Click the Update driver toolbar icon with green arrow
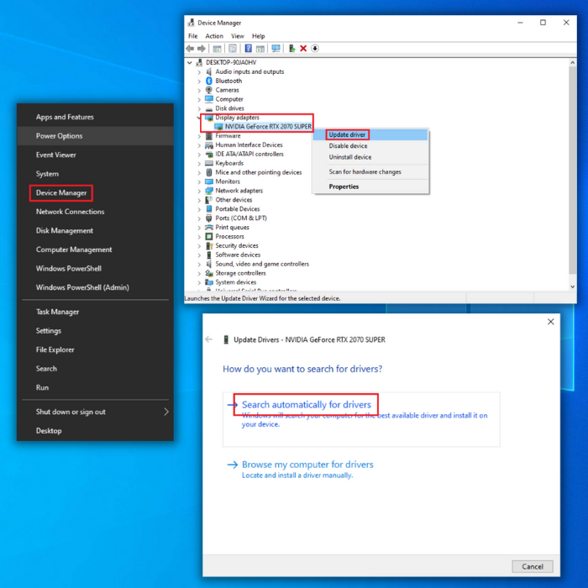The image size is (588, 588). (291, 49)
